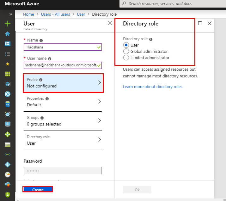Click into the Name field Hadshana
The height and width of the screenshot is (201, 226).
63,47
